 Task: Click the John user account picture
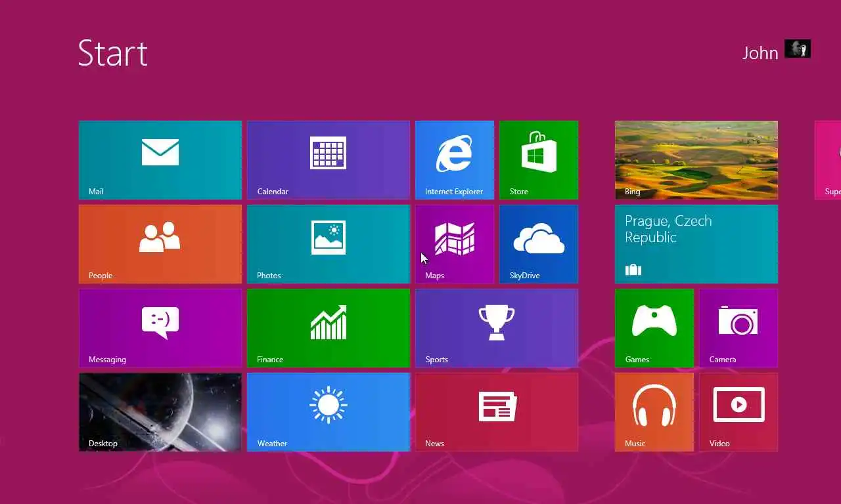click(798, 49)
